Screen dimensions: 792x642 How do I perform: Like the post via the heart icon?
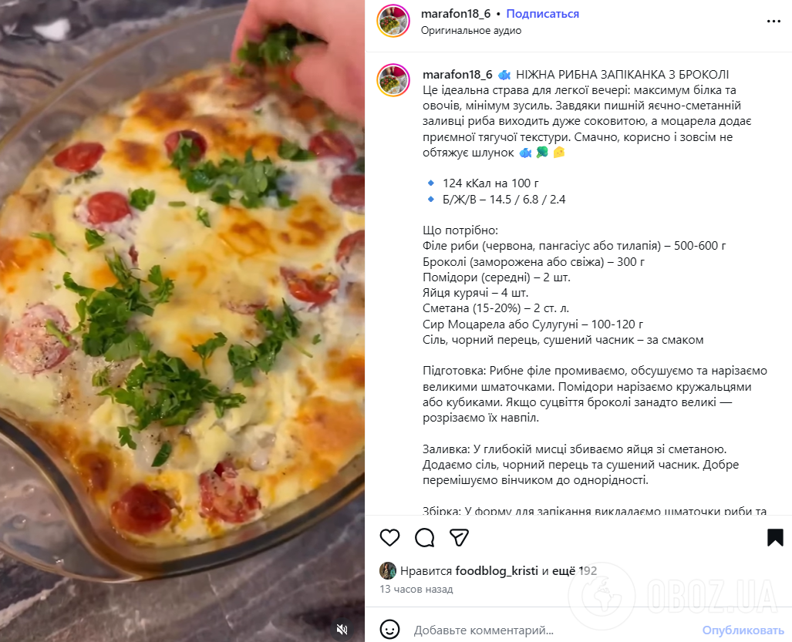pos(389,538)
